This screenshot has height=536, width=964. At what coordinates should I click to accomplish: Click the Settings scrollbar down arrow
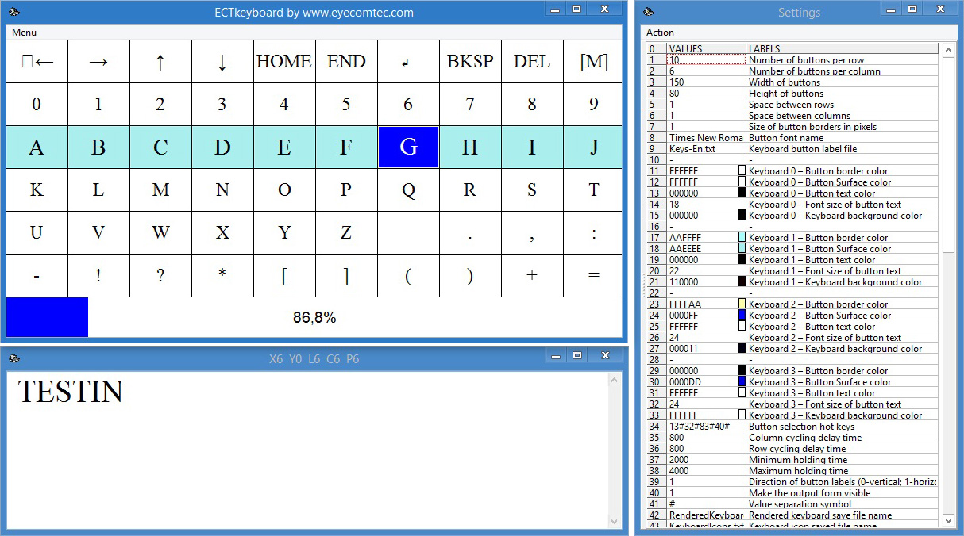coord(947,521)
